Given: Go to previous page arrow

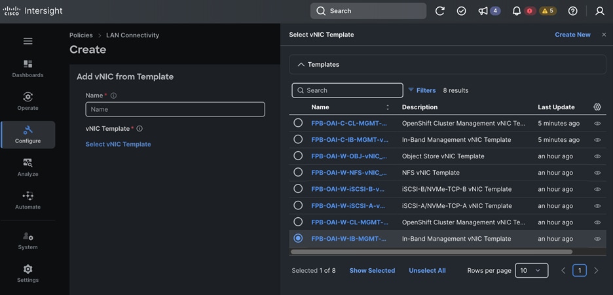Looking at the screenshot, I should click(x=563, y=270).
